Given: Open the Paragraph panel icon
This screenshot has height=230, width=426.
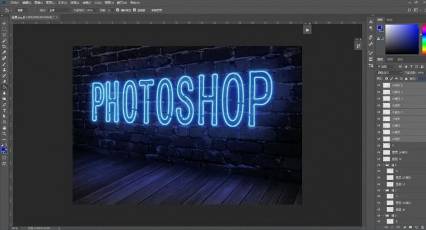Looking at the screenshot, I should click(371, 28).
